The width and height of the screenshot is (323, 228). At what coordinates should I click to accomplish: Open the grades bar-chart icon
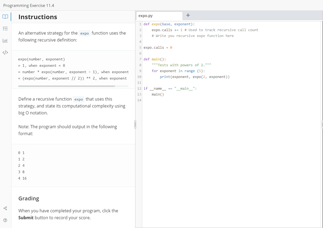[x=5, y=40]
